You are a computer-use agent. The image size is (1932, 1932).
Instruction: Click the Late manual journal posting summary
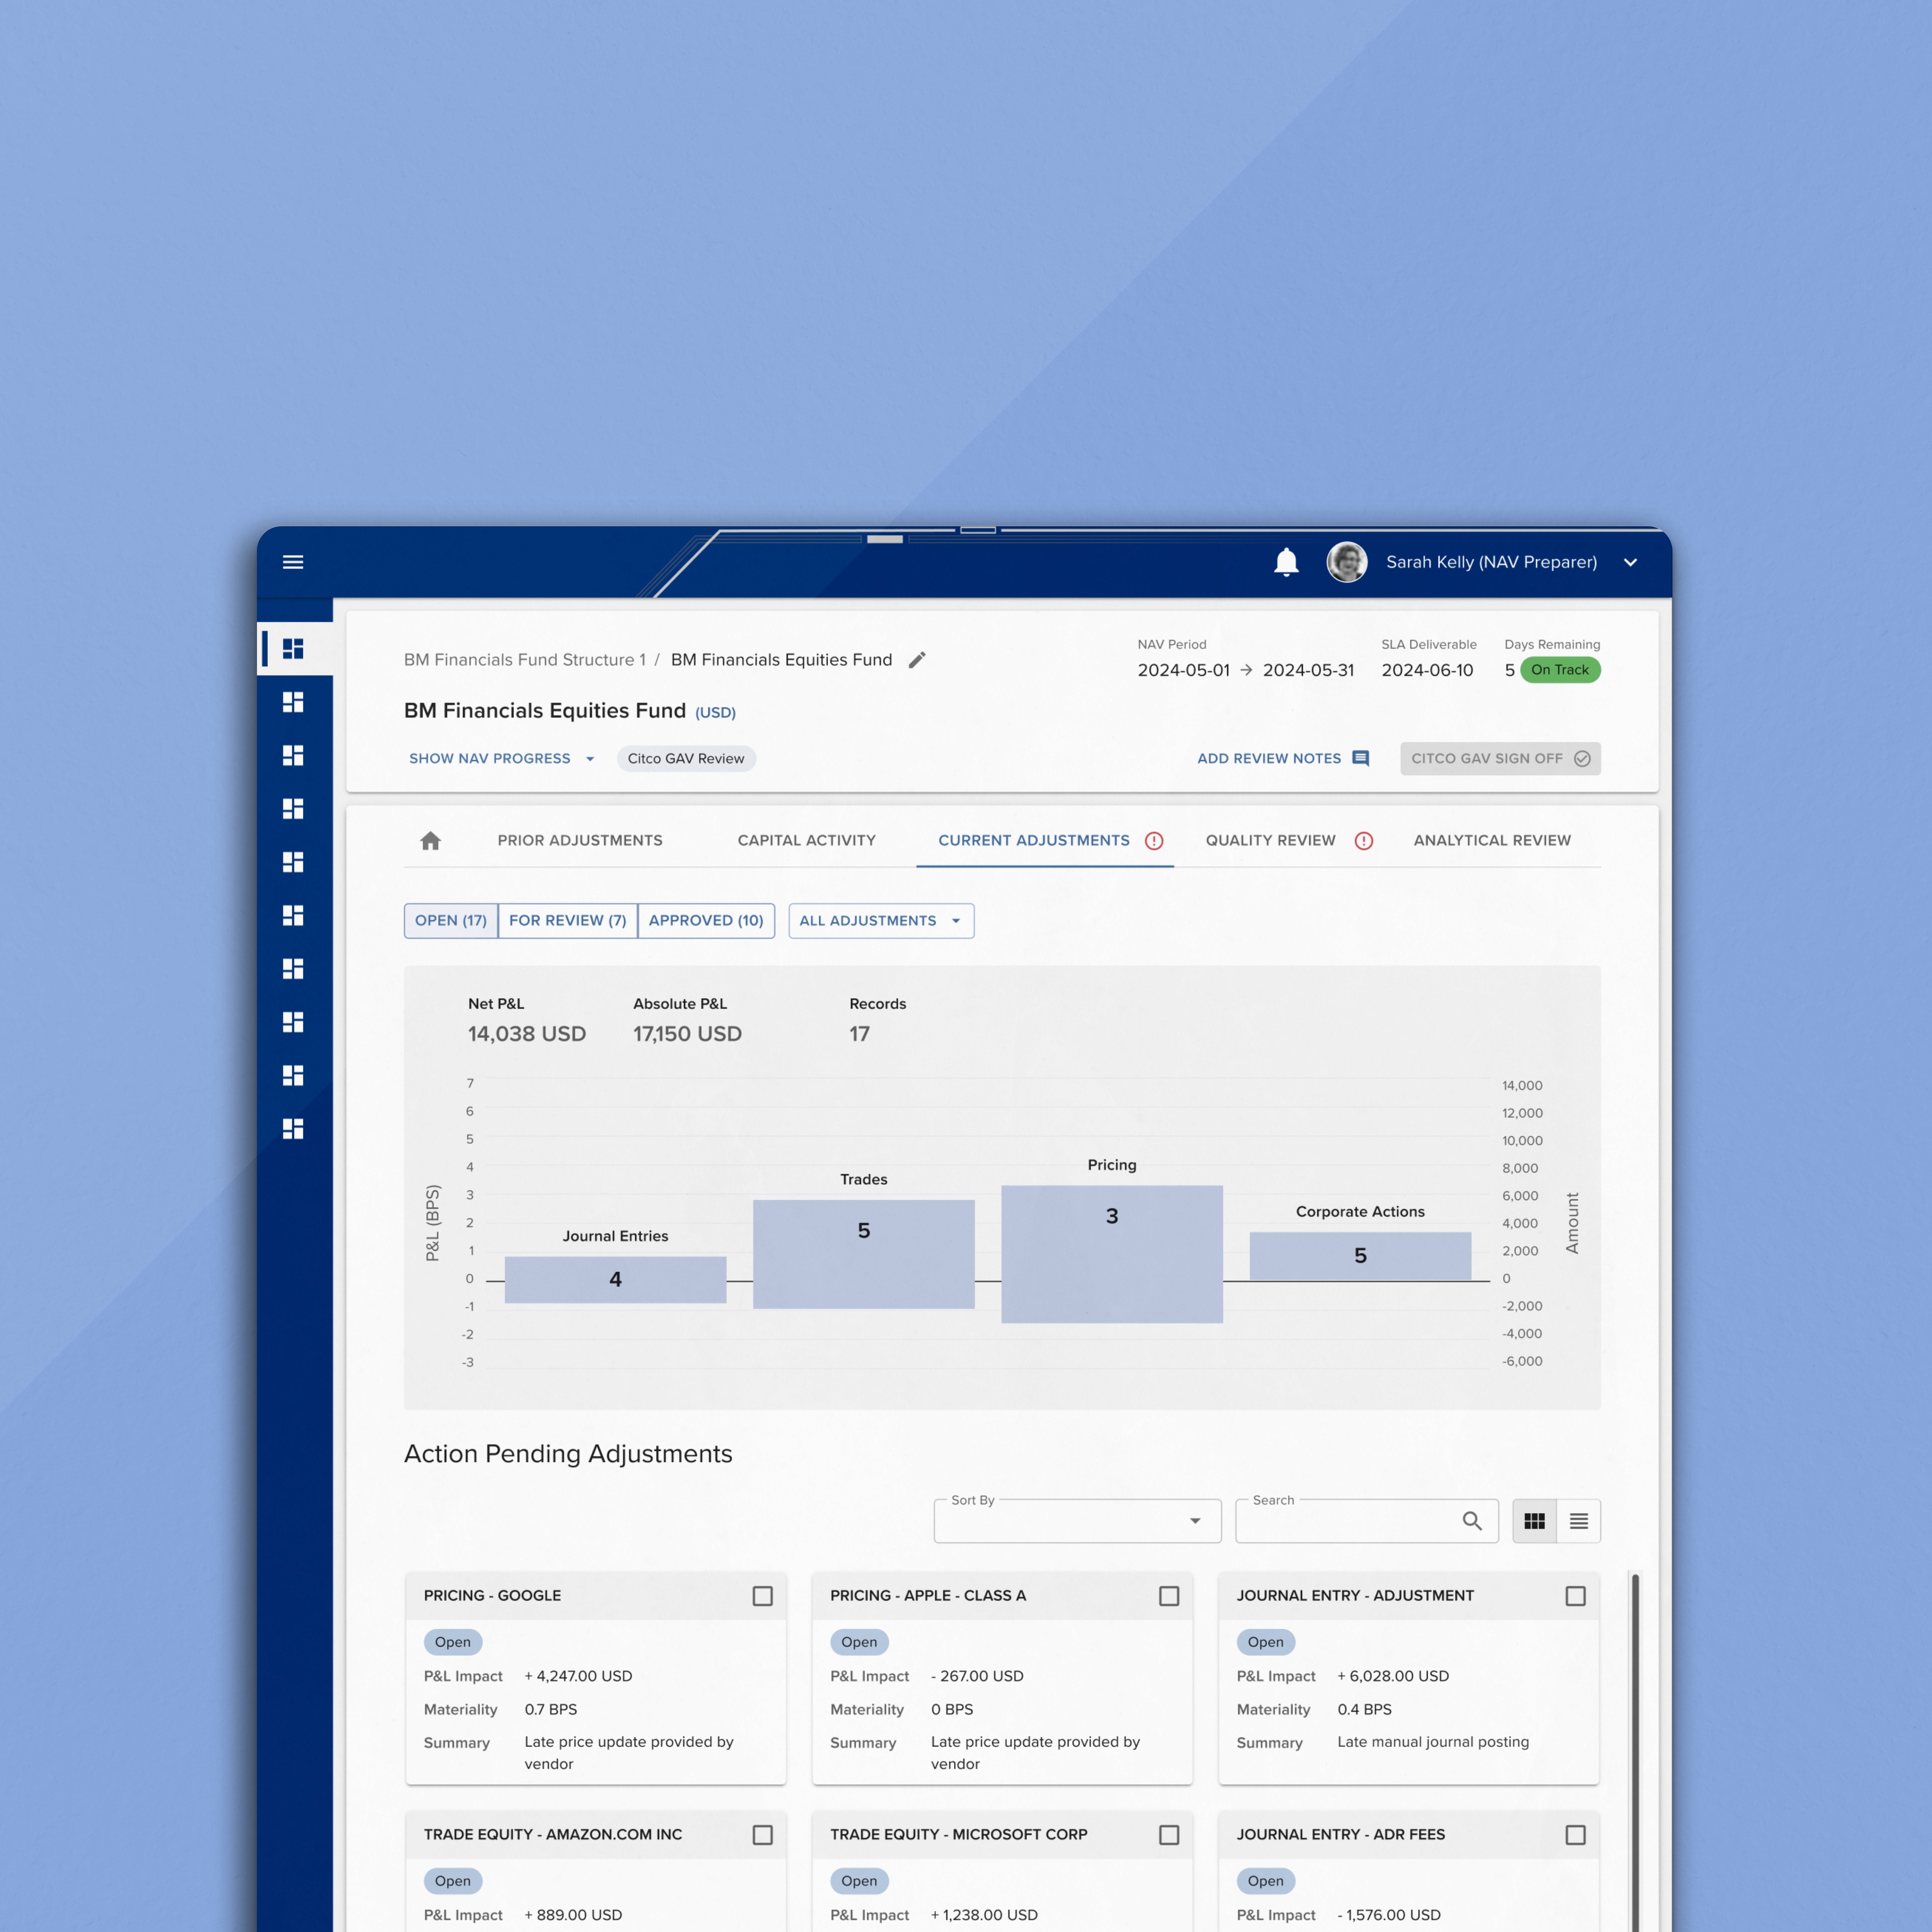pos(1433,1742)
